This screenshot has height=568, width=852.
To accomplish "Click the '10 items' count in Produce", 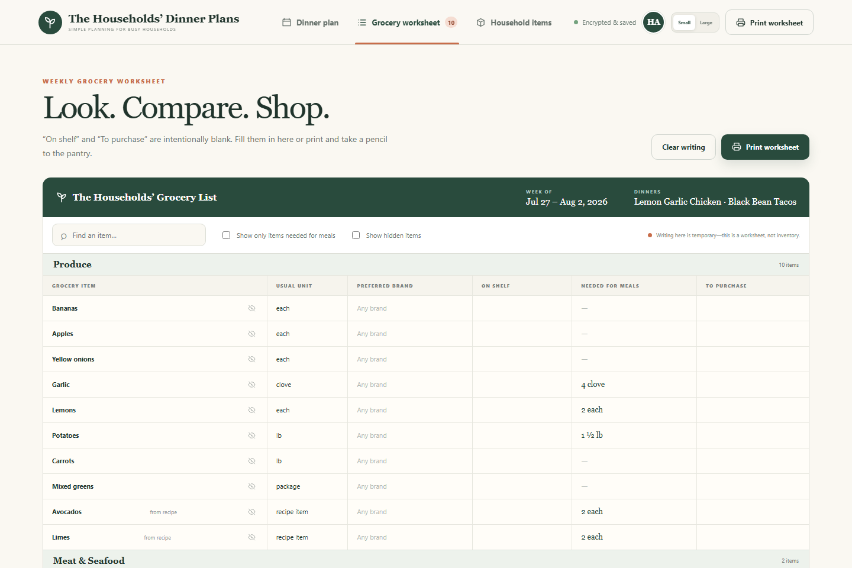I will (789, 265).
